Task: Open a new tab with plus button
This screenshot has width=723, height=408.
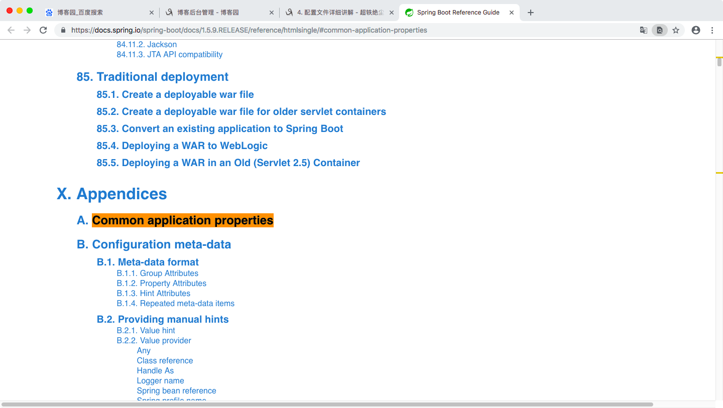Action: tap(531, 13)
